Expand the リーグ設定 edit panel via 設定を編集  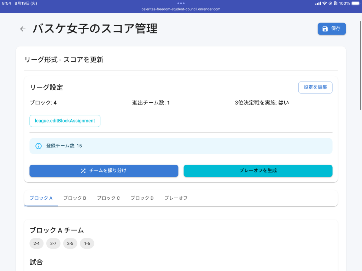315,87
